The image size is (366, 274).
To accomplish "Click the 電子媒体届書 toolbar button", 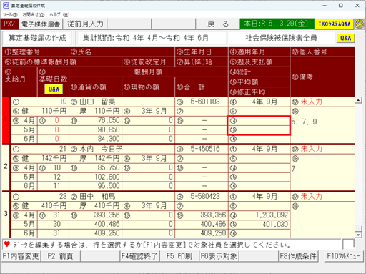I will tap(40, 24).
